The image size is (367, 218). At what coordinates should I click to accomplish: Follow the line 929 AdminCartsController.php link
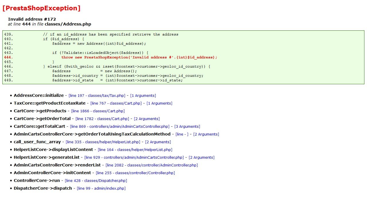pyautogui.click(x=134, y=158)
